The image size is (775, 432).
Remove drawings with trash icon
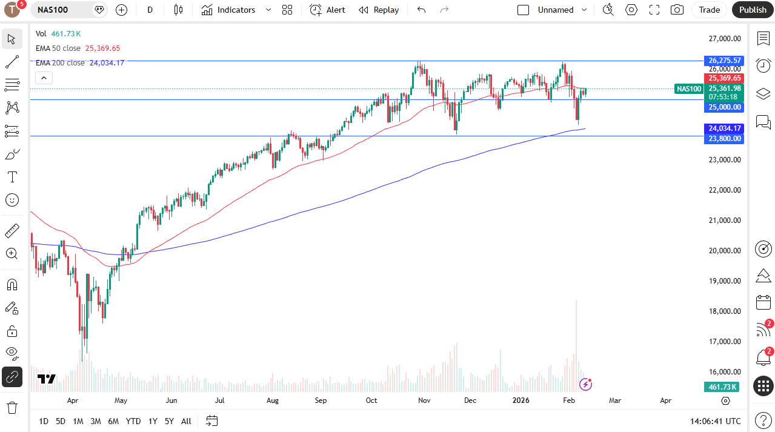coord(12,407)
